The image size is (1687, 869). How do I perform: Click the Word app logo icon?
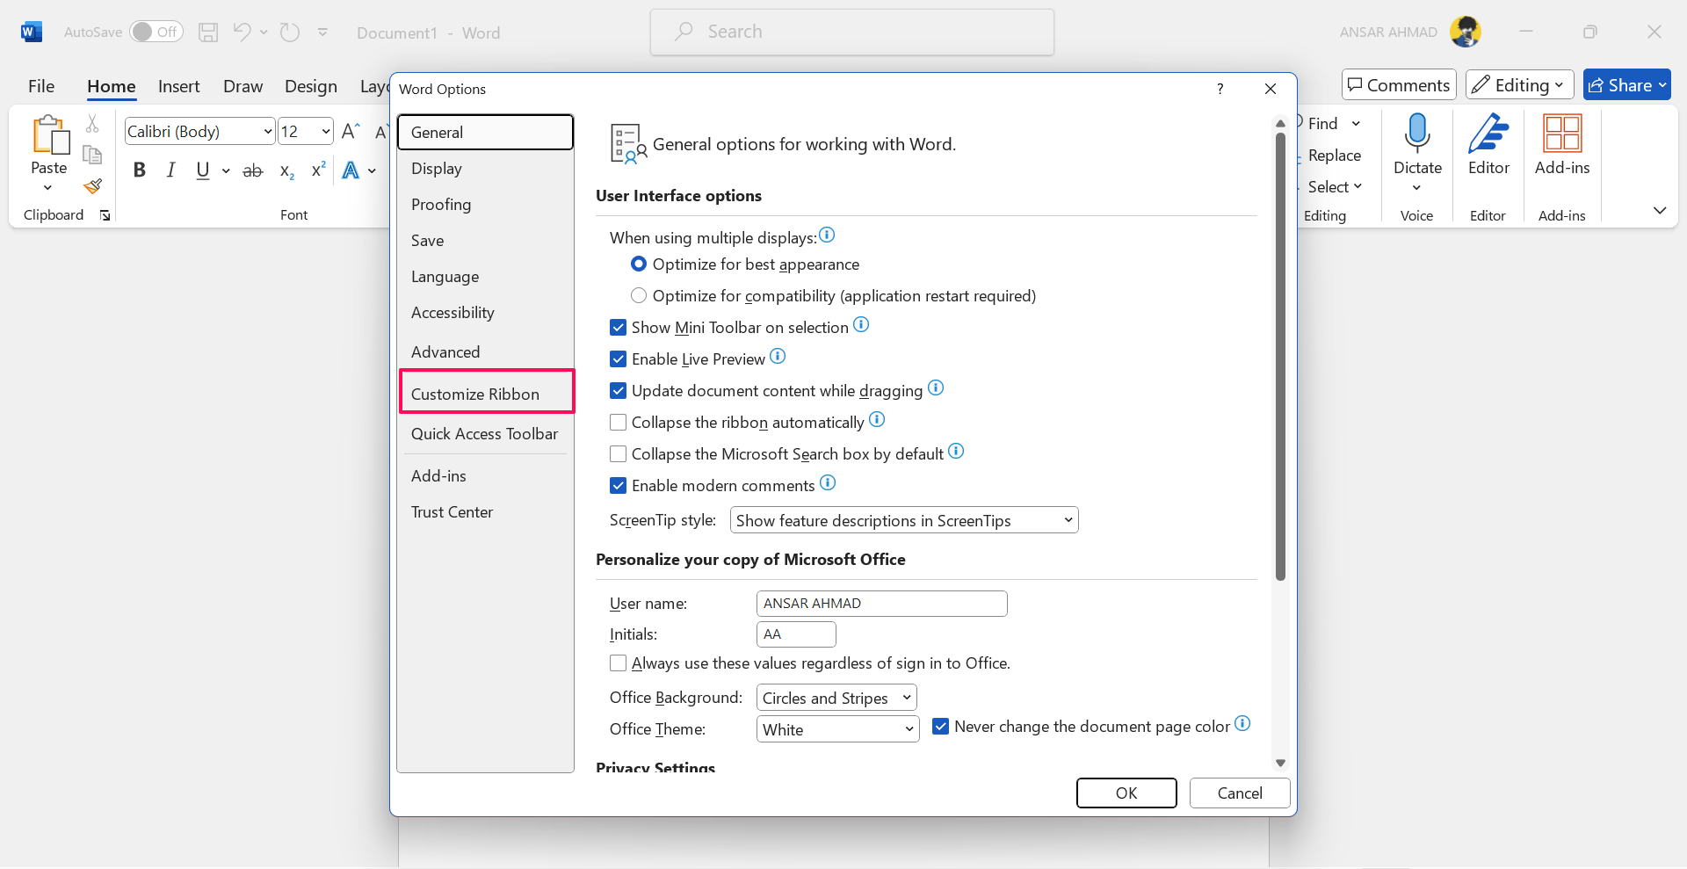32,33
